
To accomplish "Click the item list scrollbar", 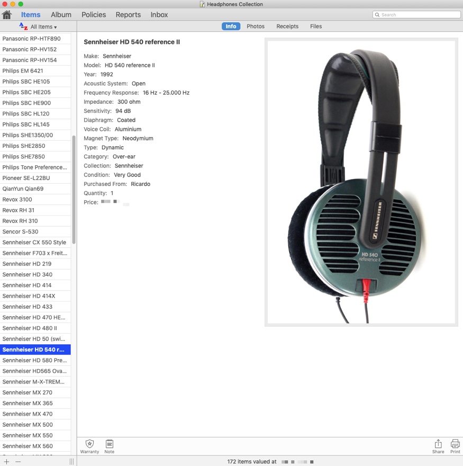I will coord(74,190).
